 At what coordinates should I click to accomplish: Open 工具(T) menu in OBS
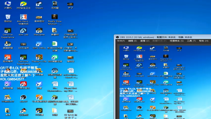tap(191, 41)
